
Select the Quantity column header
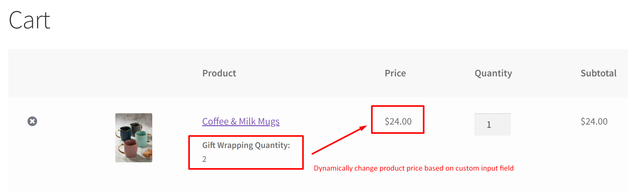point(492,73)
